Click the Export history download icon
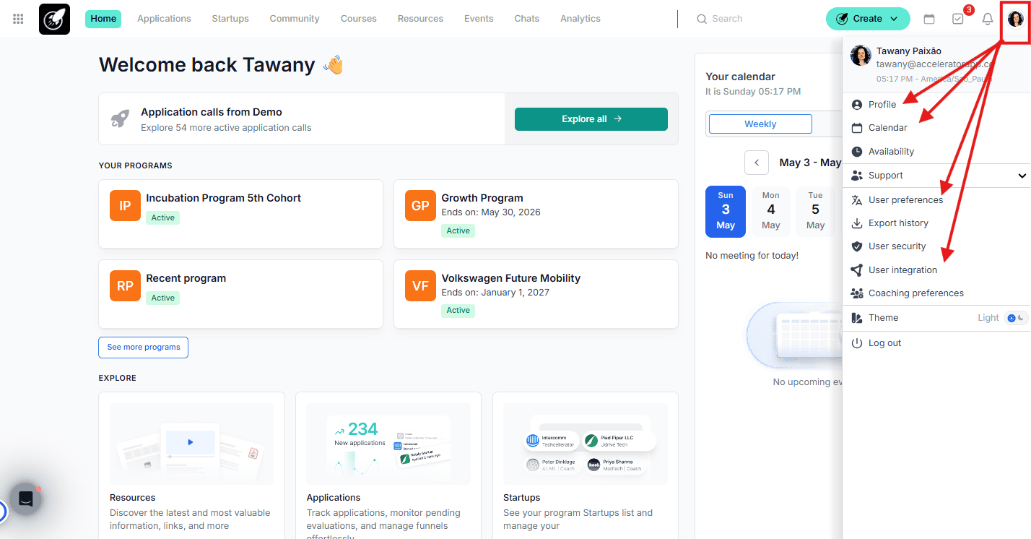The width and height of the screenshot is (1031, 539). (x=857, y=223)
